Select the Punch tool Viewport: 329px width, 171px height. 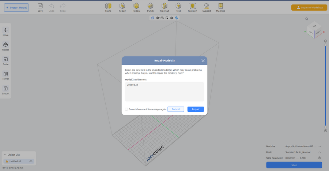point(151,8)
